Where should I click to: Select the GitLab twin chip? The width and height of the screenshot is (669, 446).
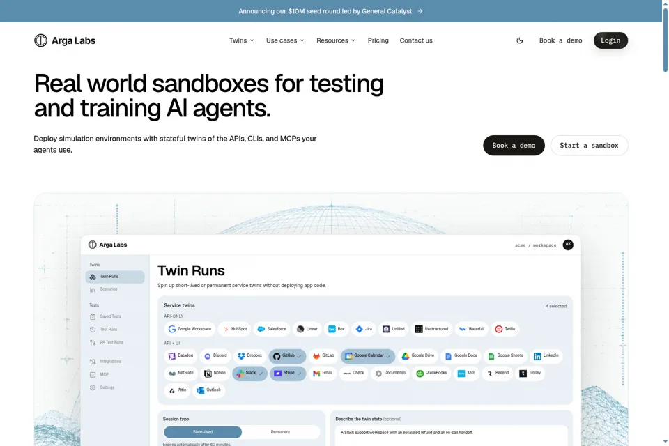[323, 356]
